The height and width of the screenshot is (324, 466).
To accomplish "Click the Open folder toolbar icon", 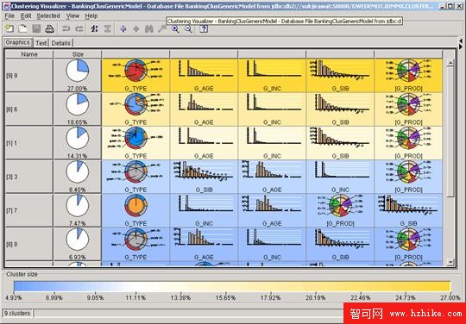I will [x=23, y=28].
